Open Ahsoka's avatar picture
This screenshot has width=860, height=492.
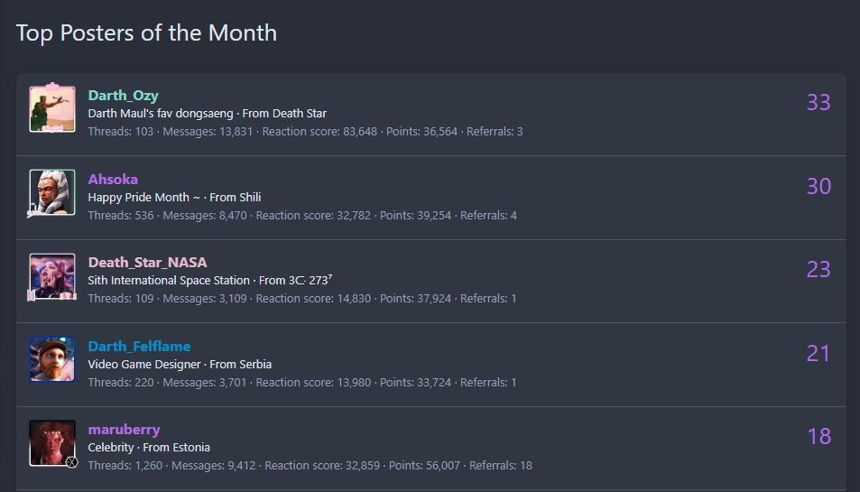[x=52, y=192]
